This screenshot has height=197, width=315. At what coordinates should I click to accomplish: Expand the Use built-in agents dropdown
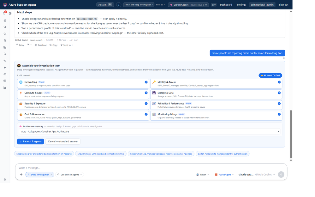point(69,175)
